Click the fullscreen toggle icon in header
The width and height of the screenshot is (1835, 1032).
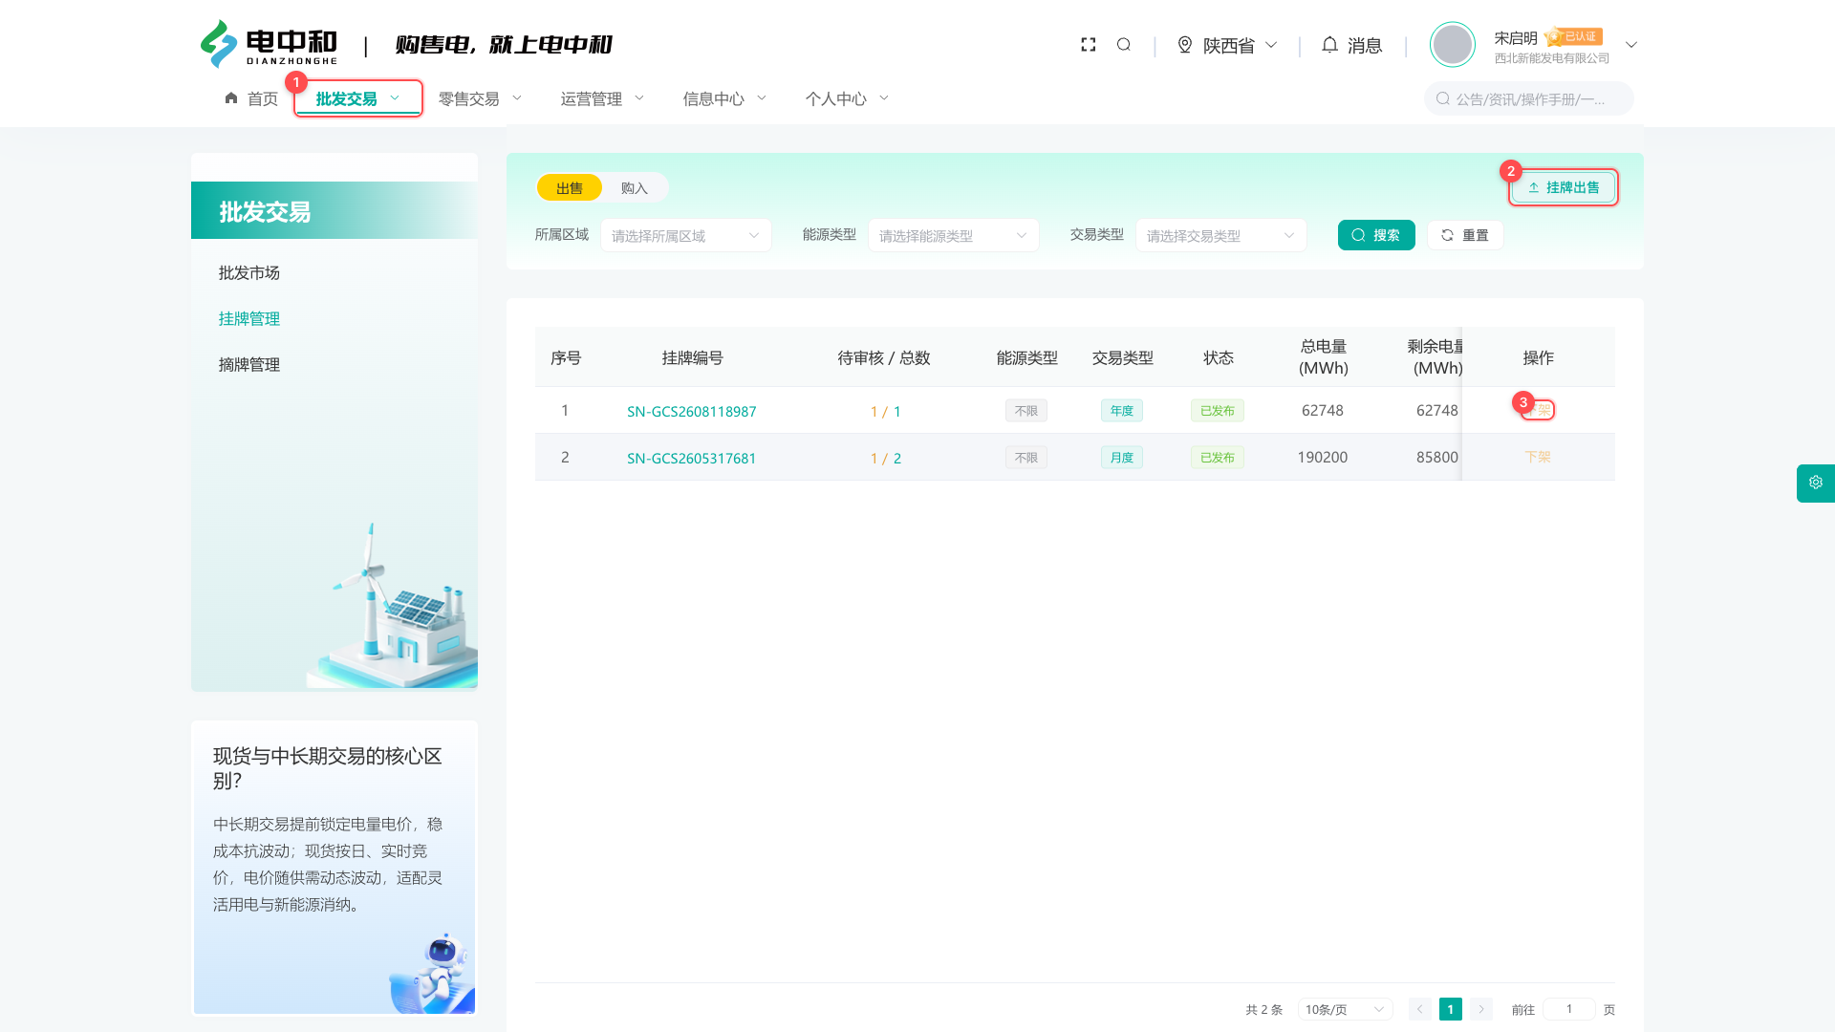tap(1088, 45)
